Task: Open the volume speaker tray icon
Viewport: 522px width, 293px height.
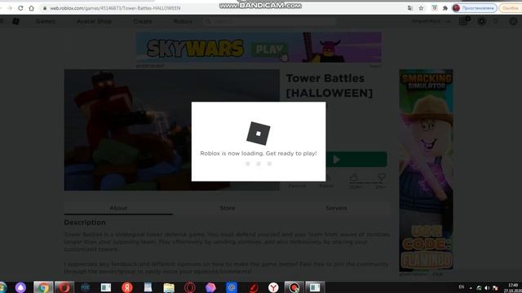Action: click(487, 287)
